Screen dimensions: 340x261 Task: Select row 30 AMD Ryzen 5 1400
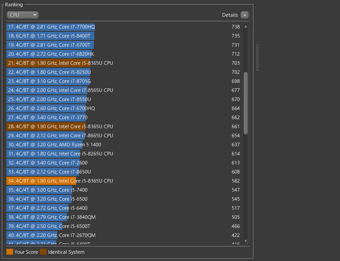coord(124,145)
